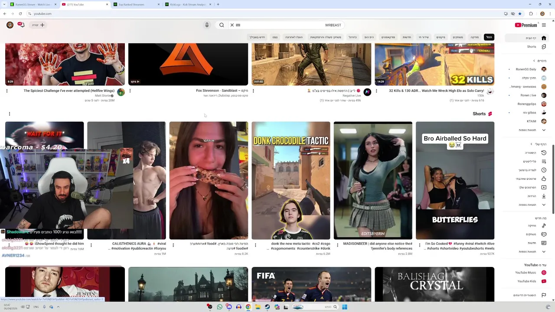Screen dimensions: 555x312
Task: Play DONK CROCODILE TACTIC short
Action: 291,180
